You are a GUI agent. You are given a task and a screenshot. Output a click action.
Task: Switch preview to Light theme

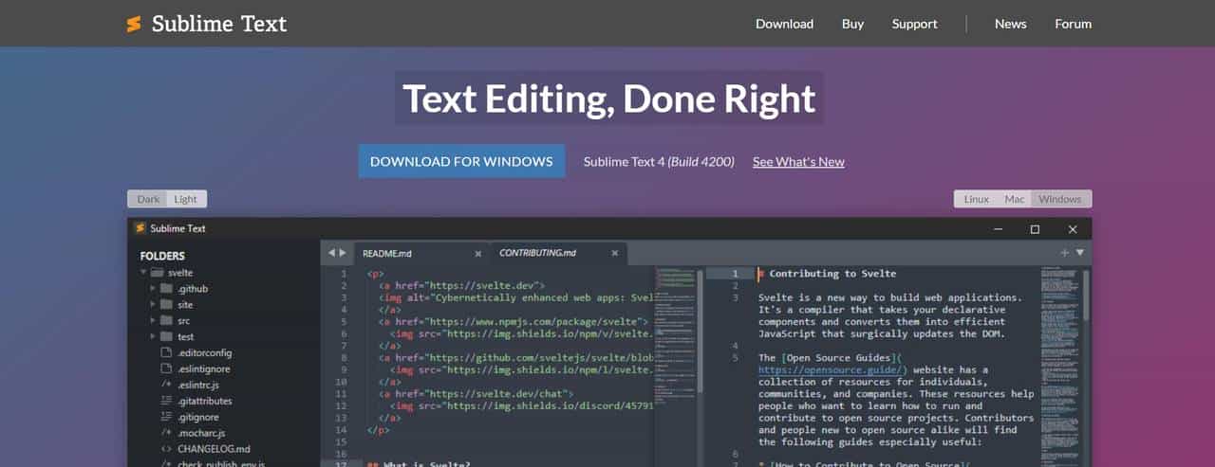click(x=186, y=199)
